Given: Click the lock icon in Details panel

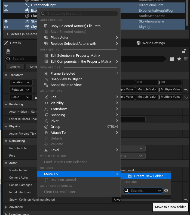Looking at the screenshot, I should [x=184, y=51].
